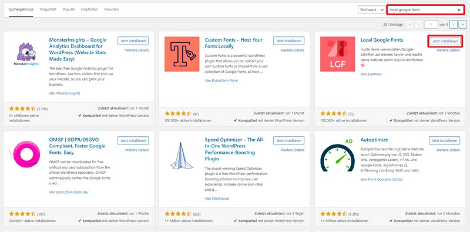Visit author link Brainstorm Force
Viewport: 470px width, 232px height.
click(x=225, y=80)
